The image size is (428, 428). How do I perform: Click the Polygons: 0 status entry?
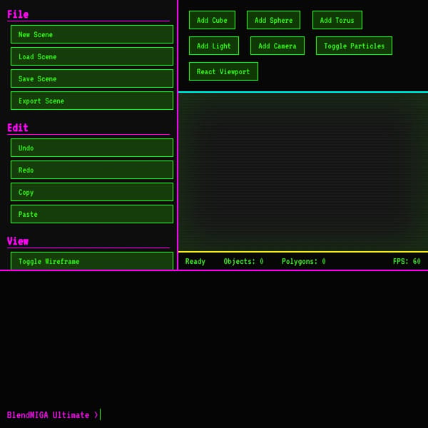click(304, 261)
